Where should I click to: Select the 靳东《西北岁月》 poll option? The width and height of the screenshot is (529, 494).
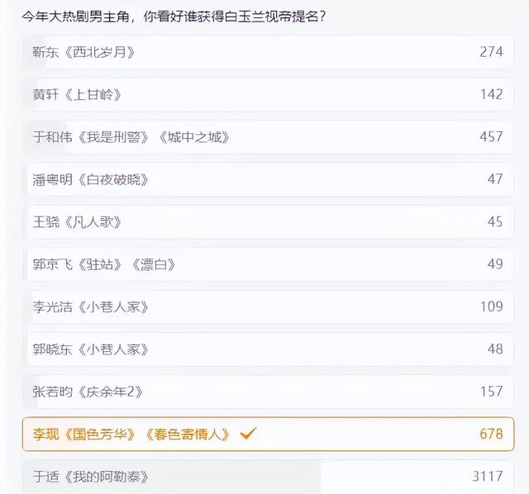(x=268, y=52)
